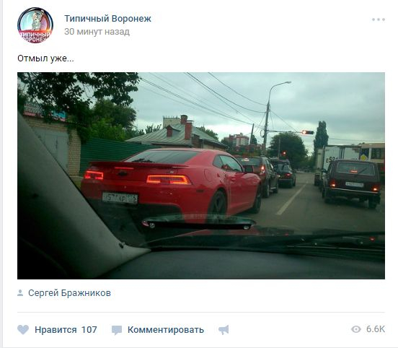398x348 pixels.
Task: Click the 'Нравится' label
Action: (56, 330)
